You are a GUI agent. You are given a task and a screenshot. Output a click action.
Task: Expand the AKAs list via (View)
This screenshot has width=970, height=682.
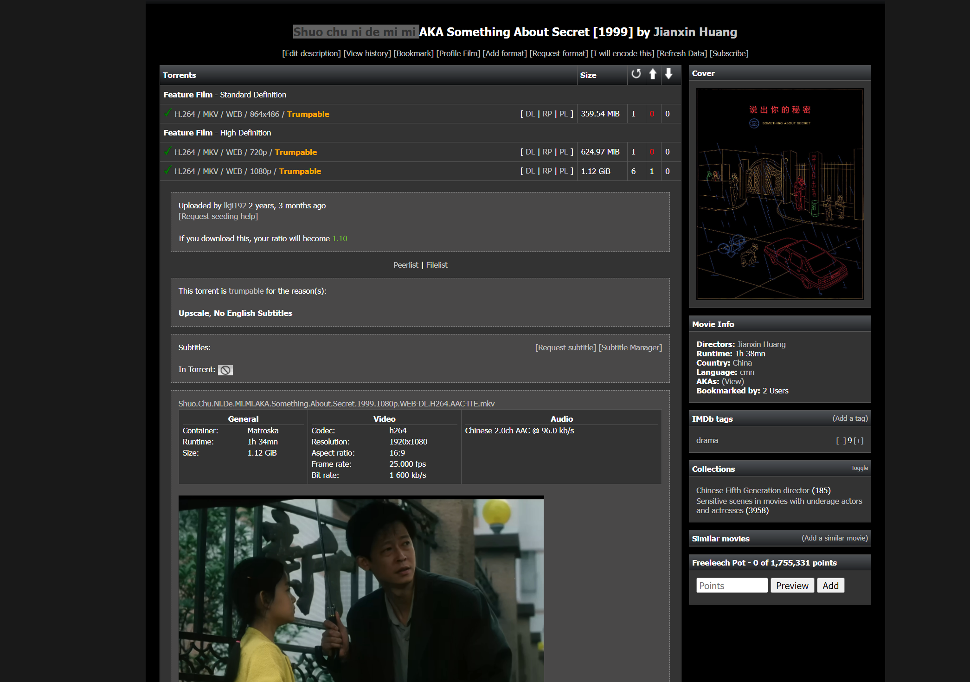coord(732,381)
